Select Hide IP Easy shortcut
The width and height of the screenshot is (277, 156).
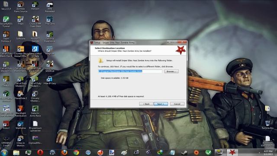click(50, 80)
